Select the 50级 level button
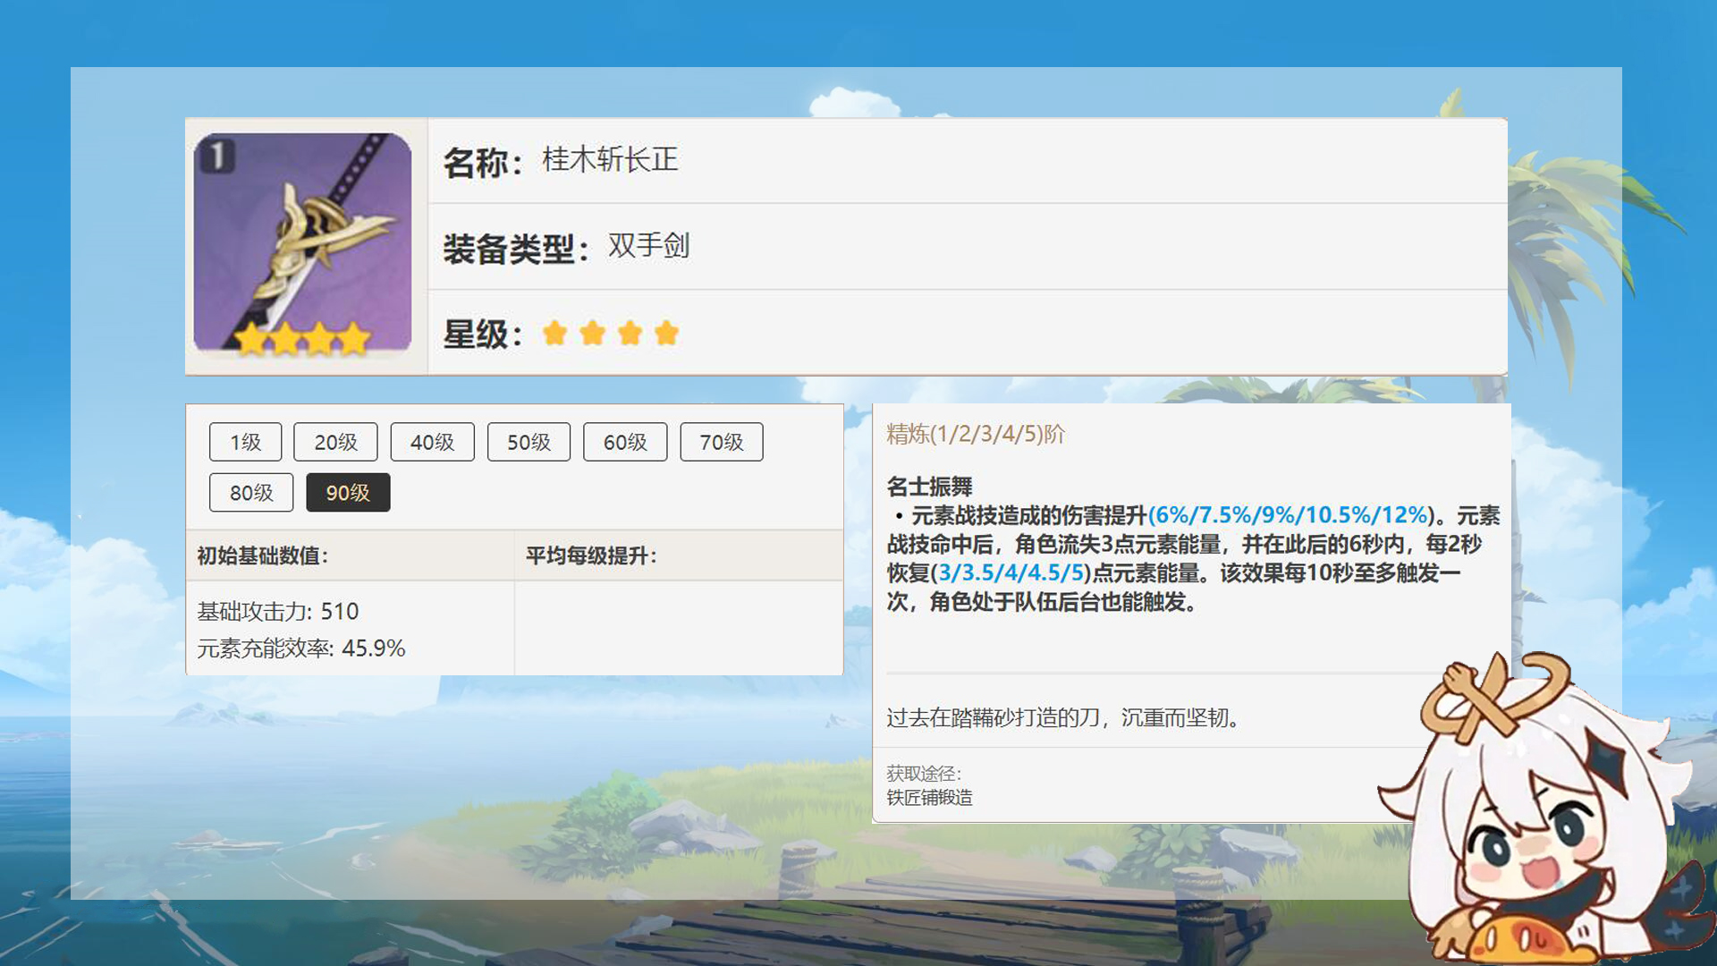1717x966 pixels. coord(529,442)
